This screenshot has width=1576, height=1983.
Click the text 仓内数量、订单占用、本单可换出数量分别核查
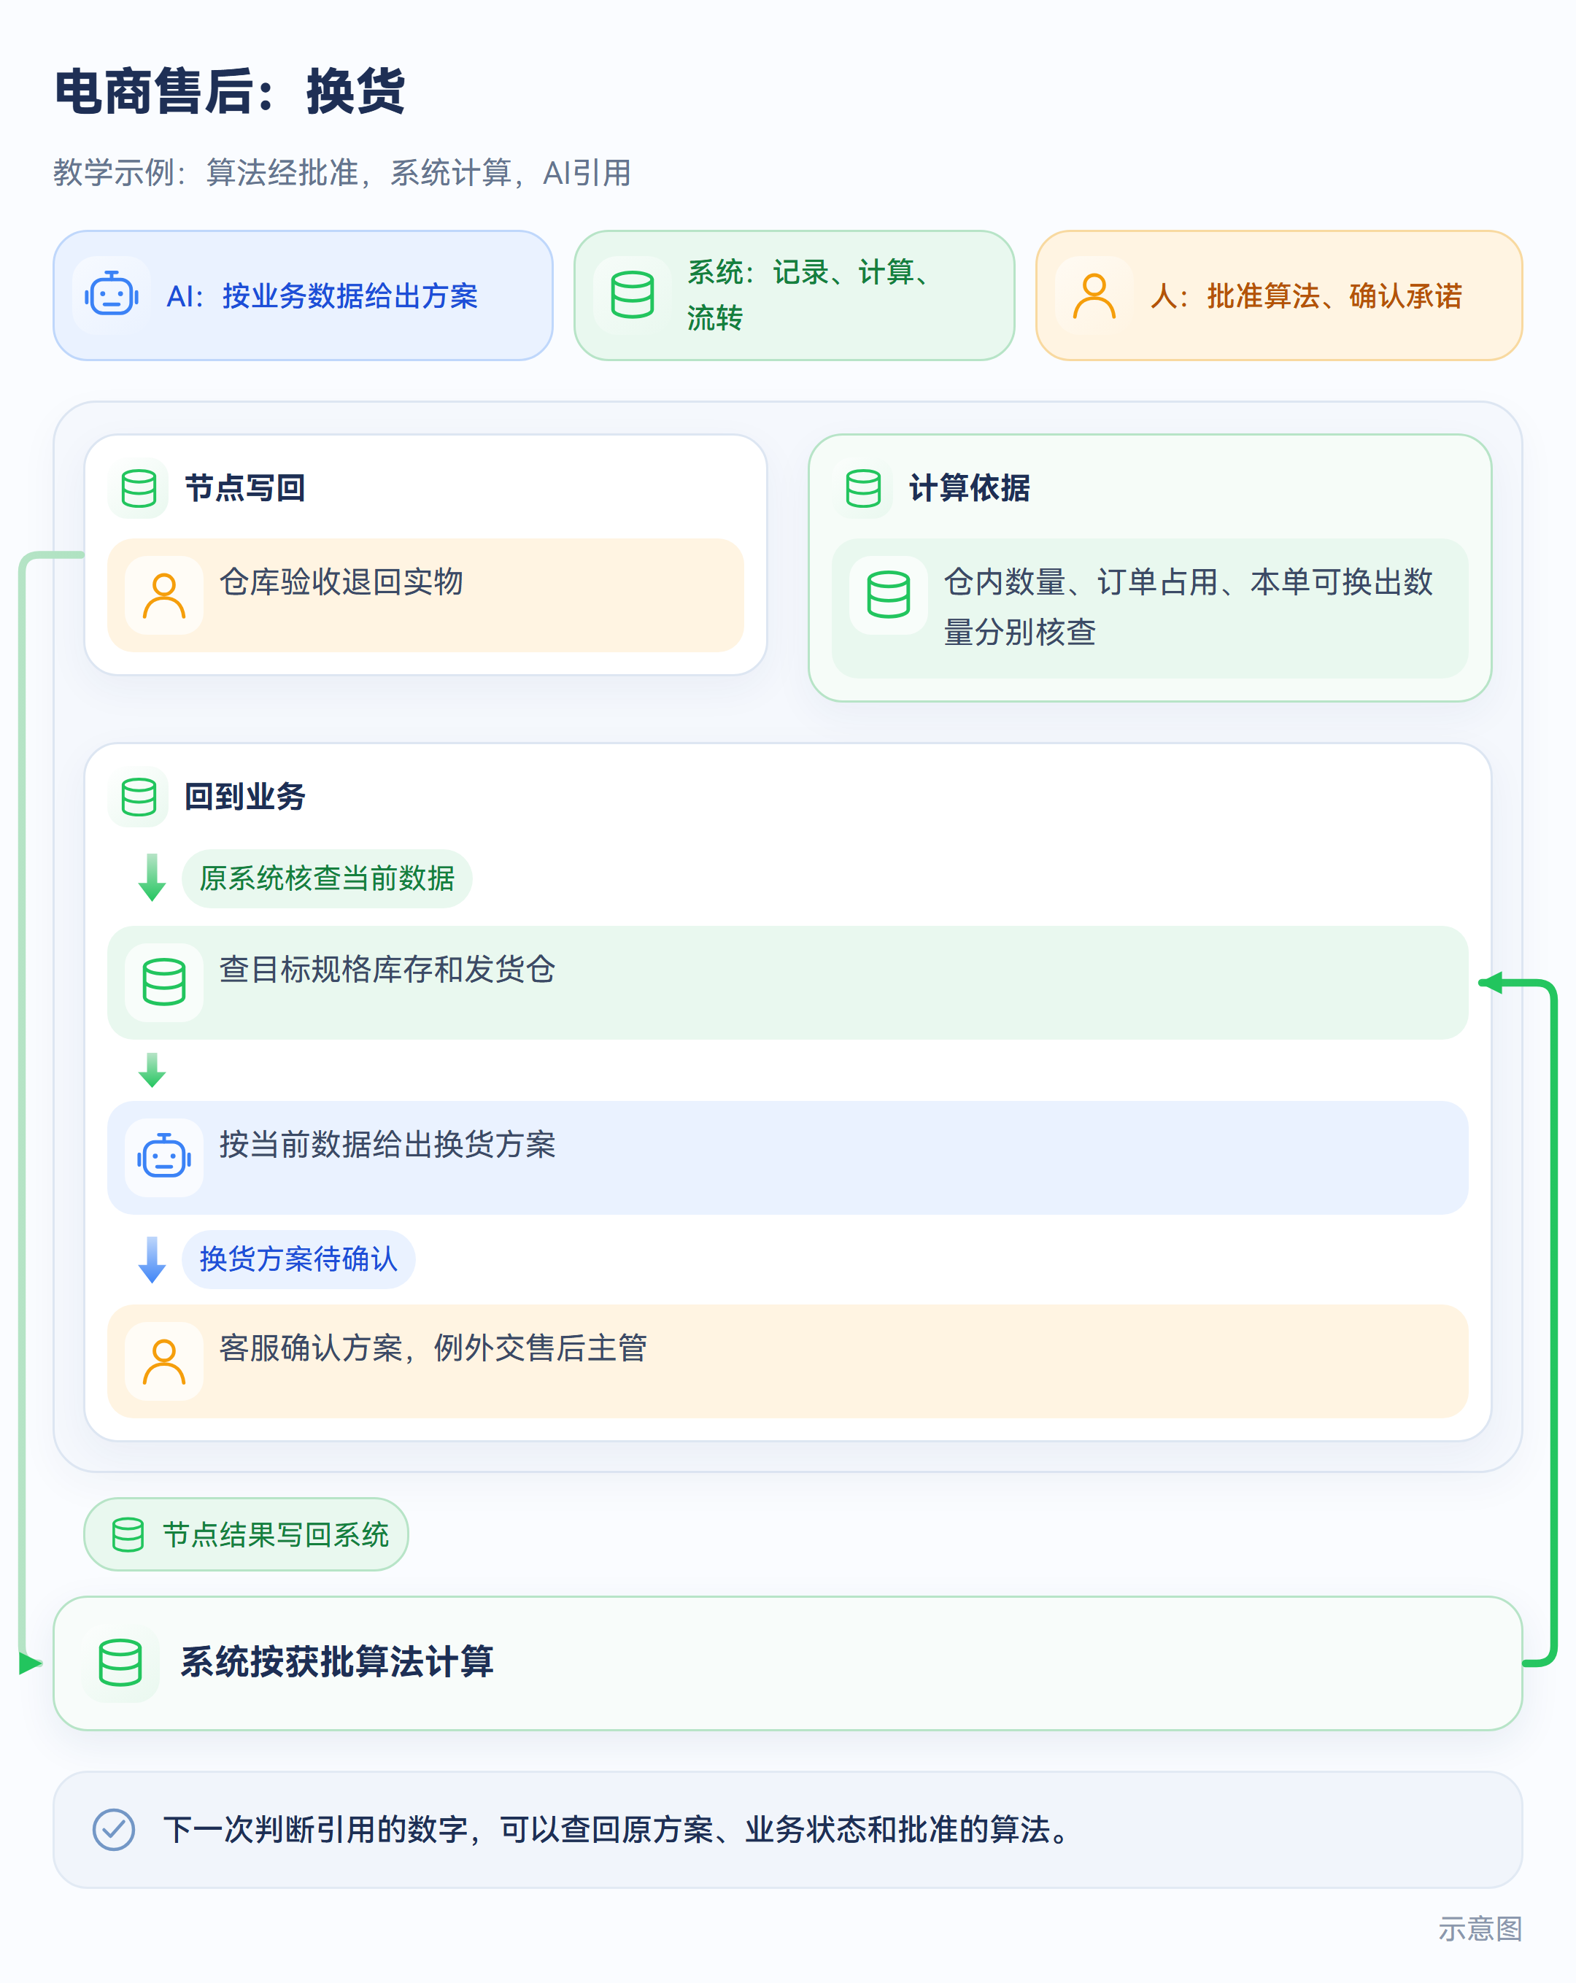pyautogui.click(x=1189, y=607)
